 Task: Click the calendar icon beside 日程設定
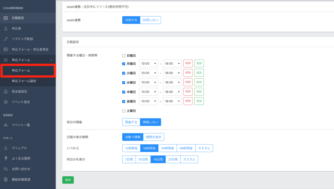click(6, 18)
